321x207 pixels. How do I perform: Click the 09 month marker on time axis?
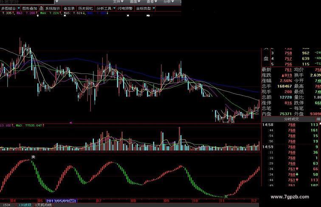(x=166, y=201)
